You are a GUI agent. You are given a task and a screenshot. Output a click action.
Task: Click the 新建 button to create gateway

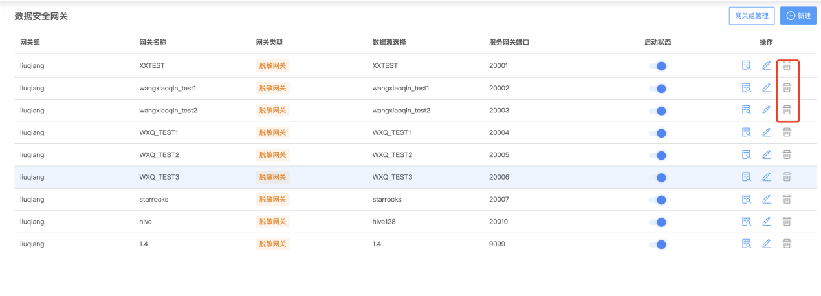(x=798, y=16)
